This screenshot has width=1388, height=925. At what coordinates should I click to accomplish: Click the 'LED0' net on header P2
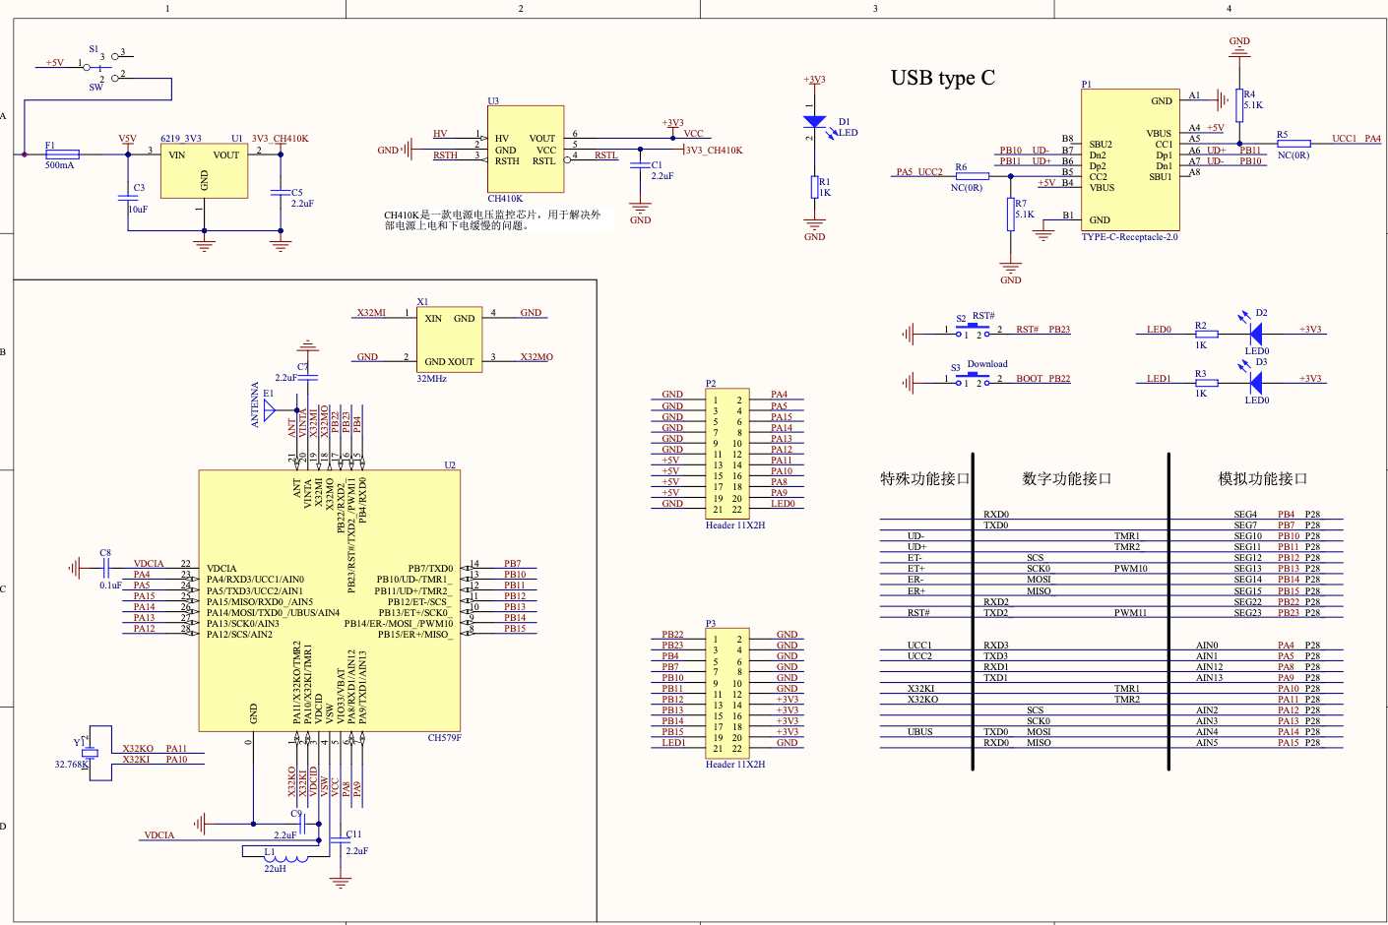pyautogui.click(x=783, y=504)
